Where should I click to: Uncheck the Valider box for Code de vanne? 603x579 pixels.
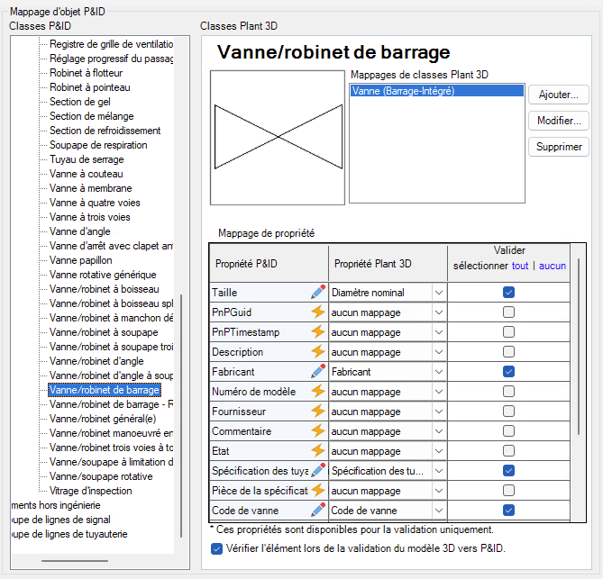508,511
